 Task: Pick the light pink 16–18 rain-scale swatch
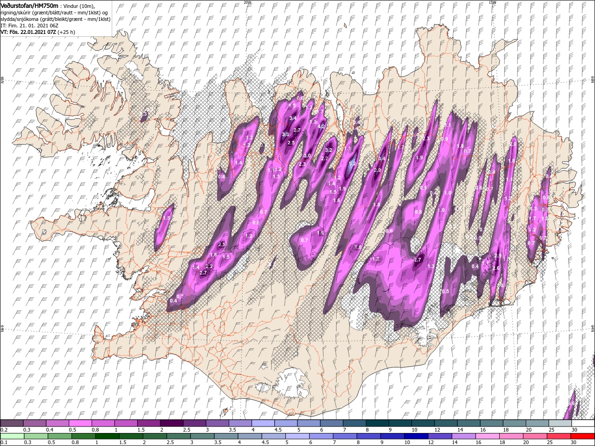(488, 436)
